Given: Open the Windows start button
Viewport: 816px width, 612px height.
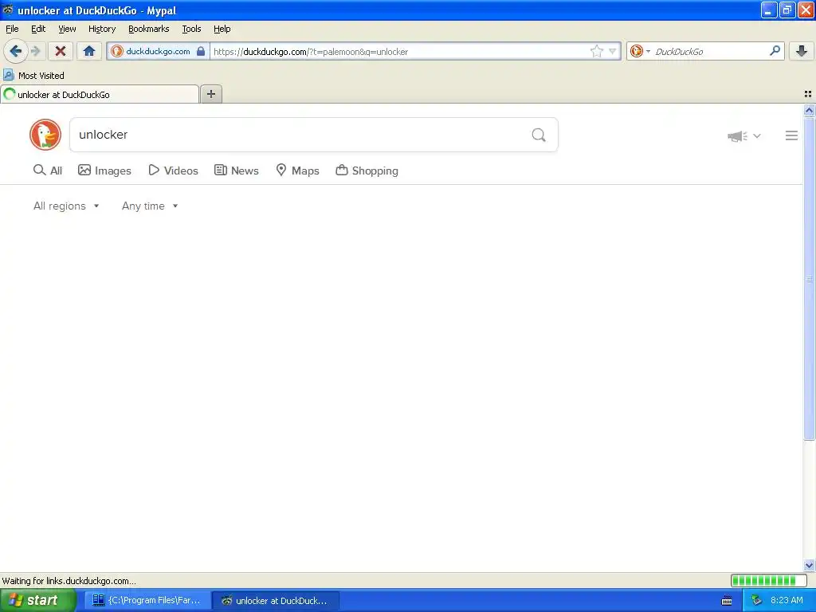Looking at the screenshot, I should pyautogui.click(x=38, y=600).
